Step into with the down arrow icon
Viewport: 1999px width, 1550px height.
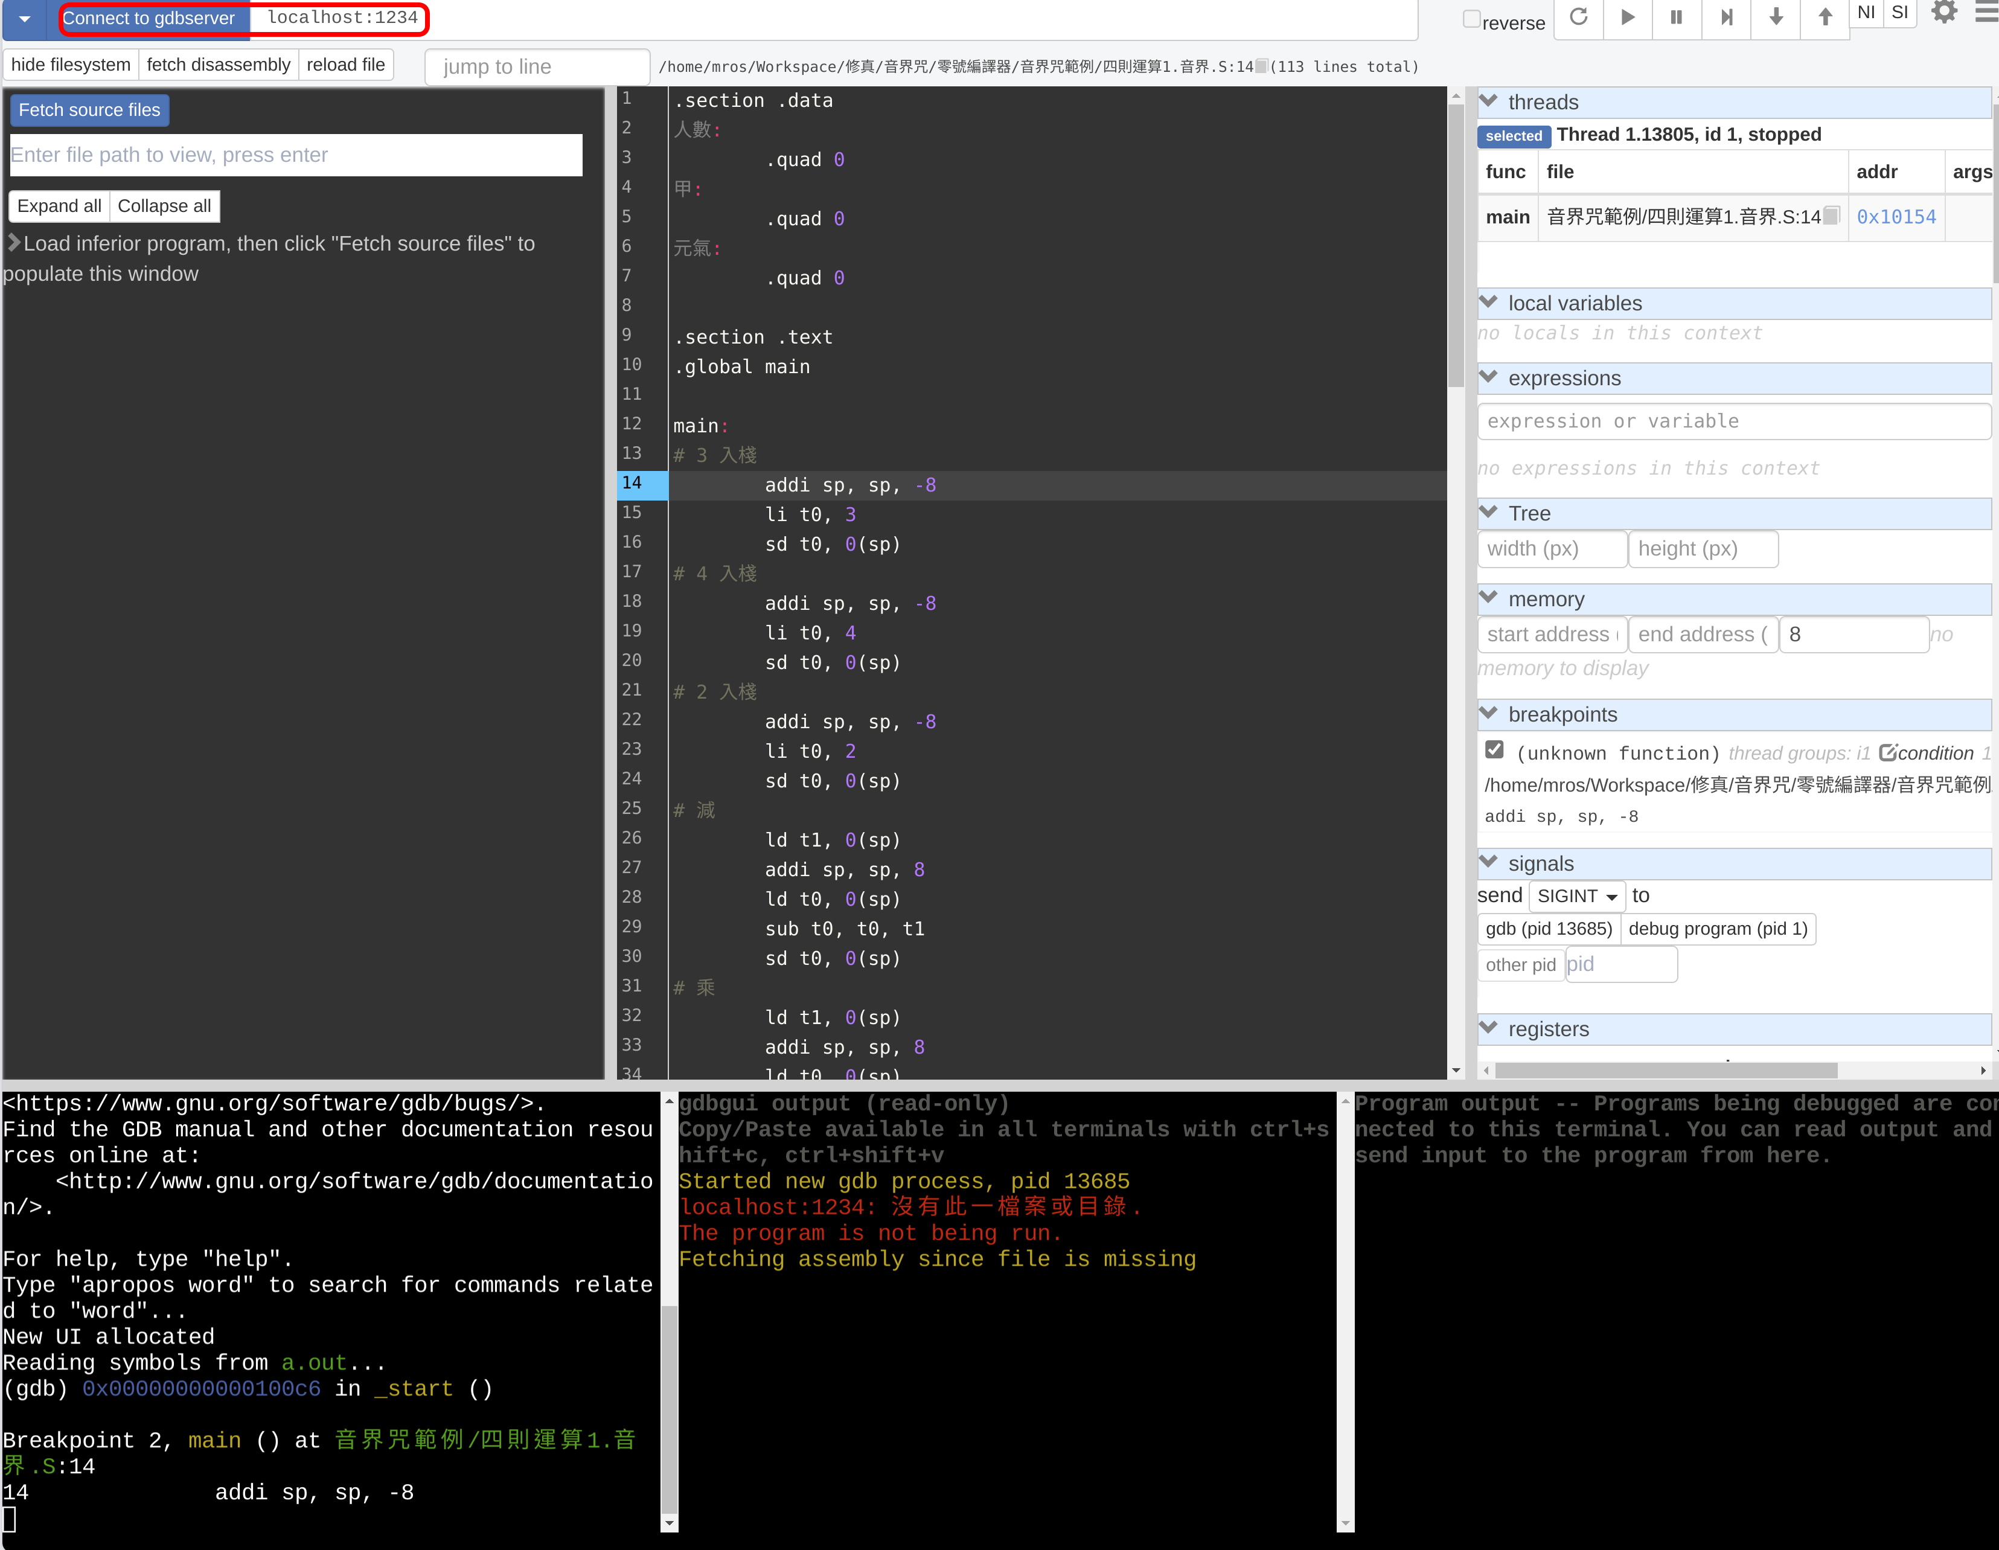(x=1776, y=18)
